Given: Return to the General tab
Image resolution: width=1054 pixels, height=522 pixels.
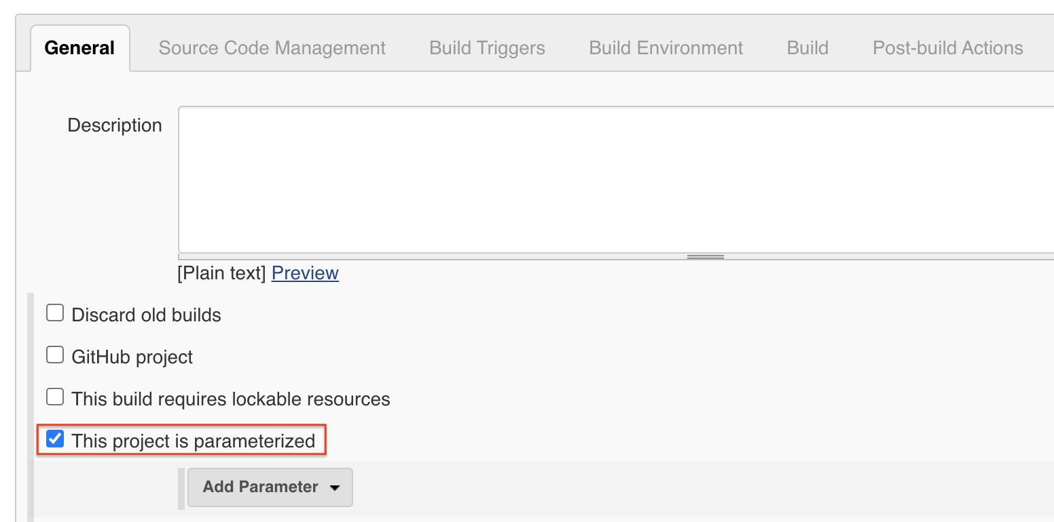Looking at the screenshot, I should tap(79, 47).
